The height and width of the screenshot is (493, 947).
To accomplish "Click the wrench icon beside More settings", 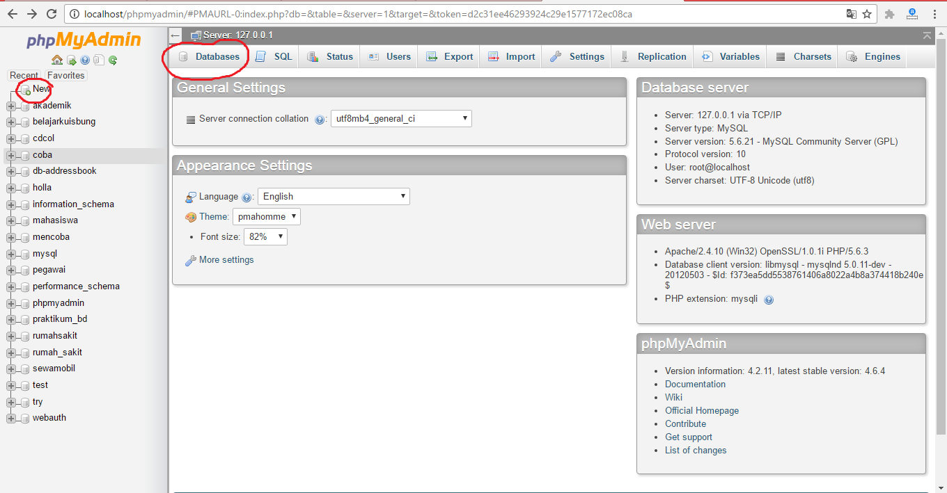I will point(190,261).
